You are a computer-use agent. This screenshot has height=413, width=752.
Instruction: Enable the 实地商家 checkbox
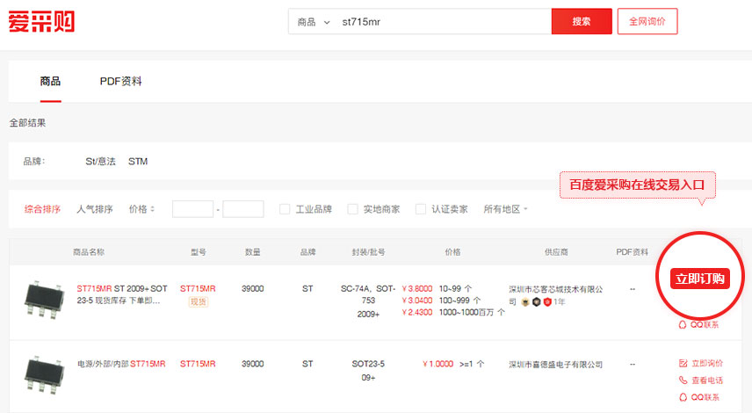[x=352, y=209]
